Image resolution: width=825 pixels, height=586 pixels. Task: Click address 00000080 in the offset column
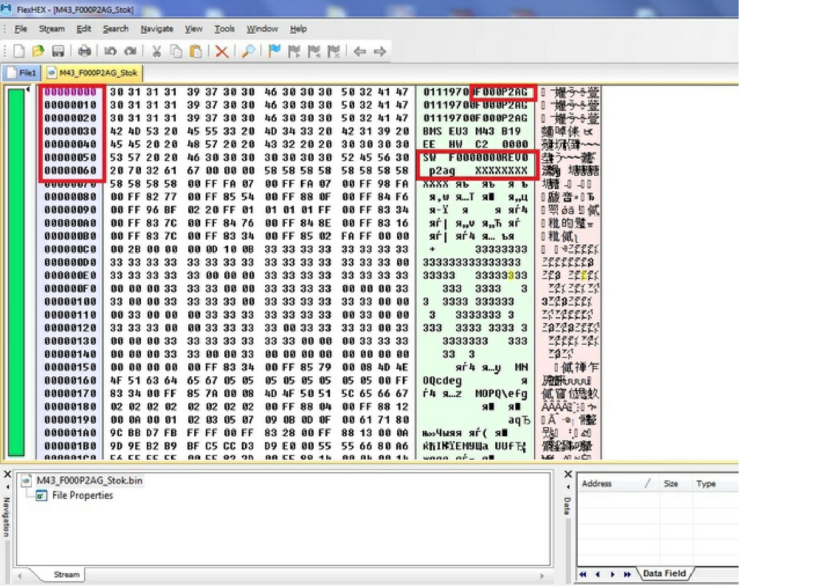click(70, 197)
